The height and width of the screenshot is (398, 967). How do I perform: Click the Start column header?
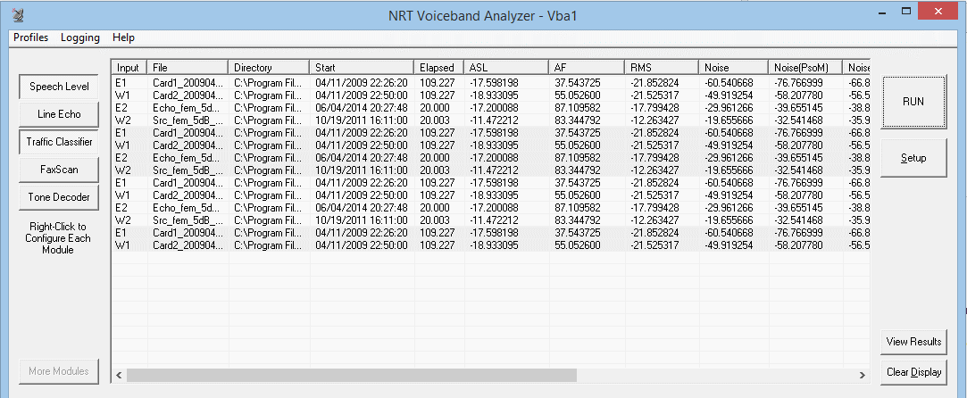[x=362, y=68]
